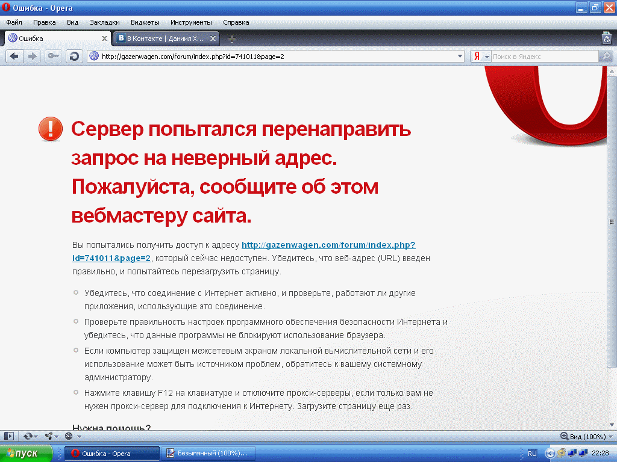Toggle the panels sidebar button in status bar
Screen dimensions: 617x462
(x=9, y=436)
